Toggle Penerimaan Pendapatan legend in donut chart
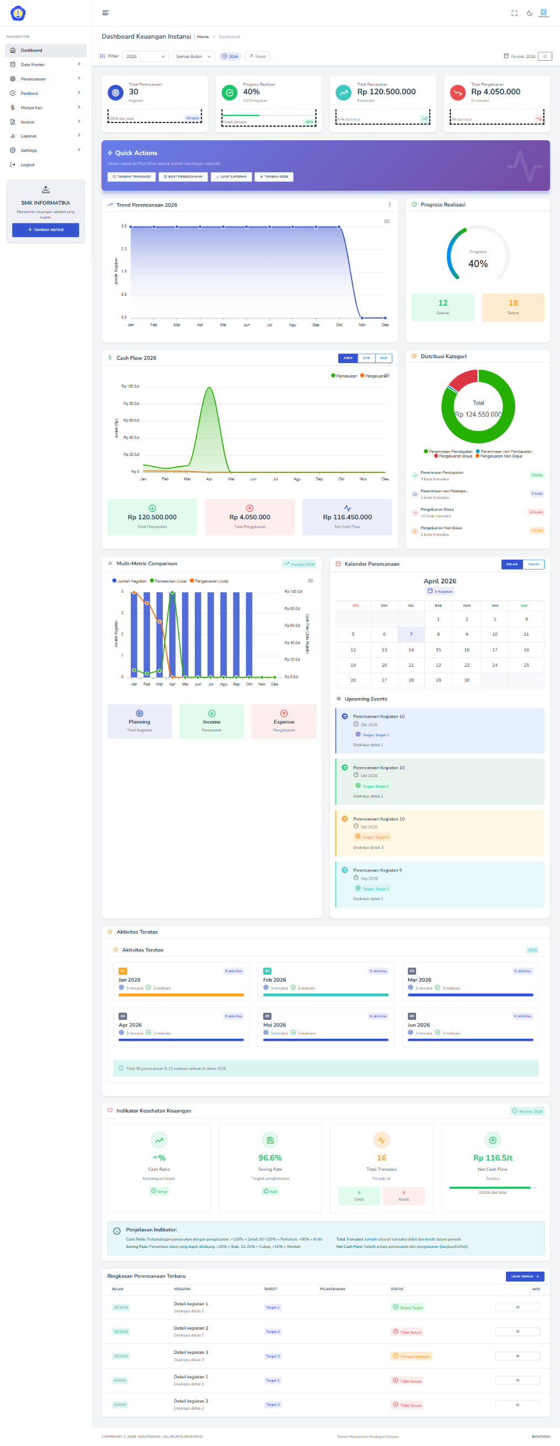Image resolution: width=560 pixels, height=1446 pixels. click(x=448, y=451)
